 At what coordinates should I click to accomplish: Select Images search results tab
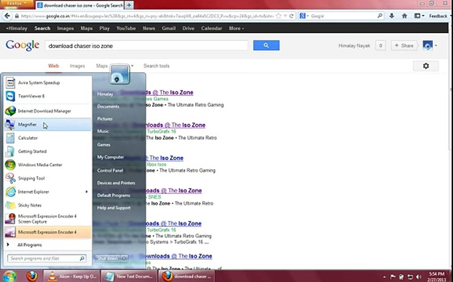78,66
